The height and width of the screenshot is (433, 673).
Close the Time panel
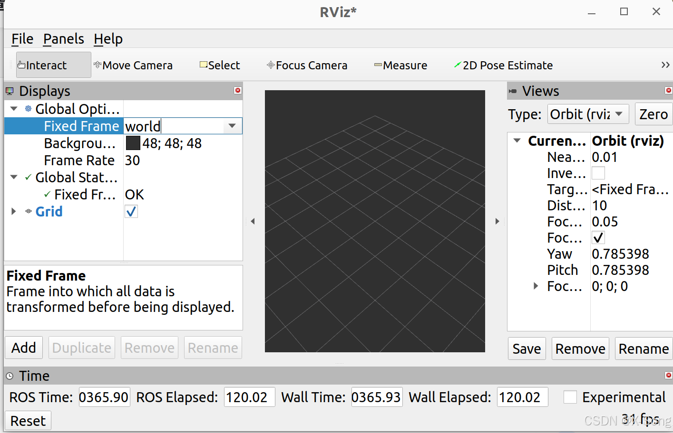coord(668,375)
